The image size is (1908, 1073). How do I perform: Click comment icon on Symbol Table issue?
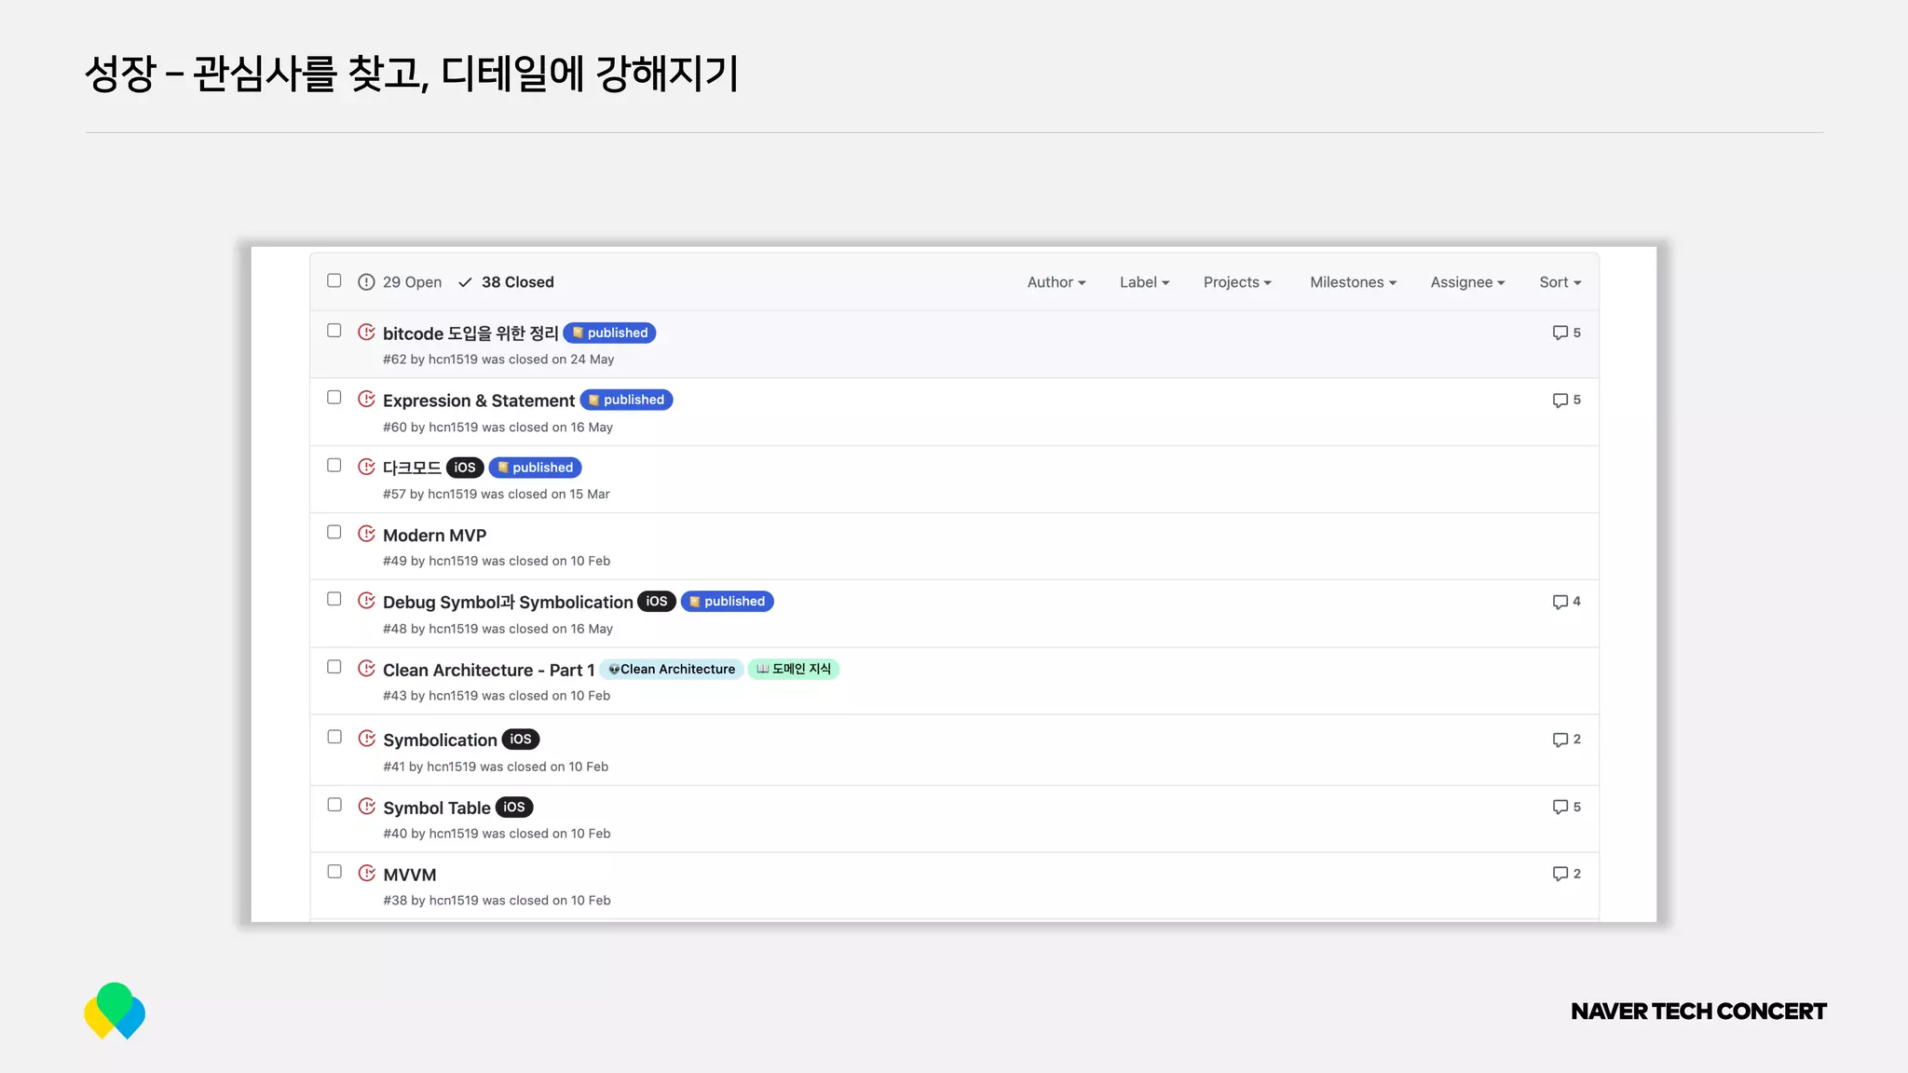point(1560,807)
